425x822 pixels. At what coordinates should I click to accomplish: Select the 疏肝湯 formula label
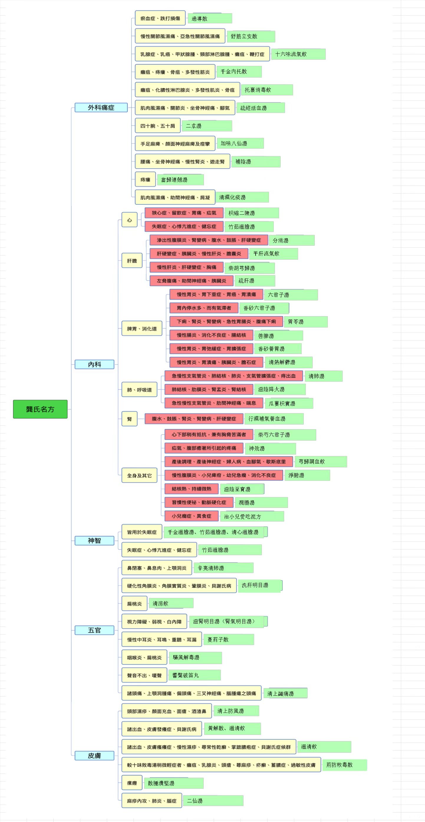(255, 281)
